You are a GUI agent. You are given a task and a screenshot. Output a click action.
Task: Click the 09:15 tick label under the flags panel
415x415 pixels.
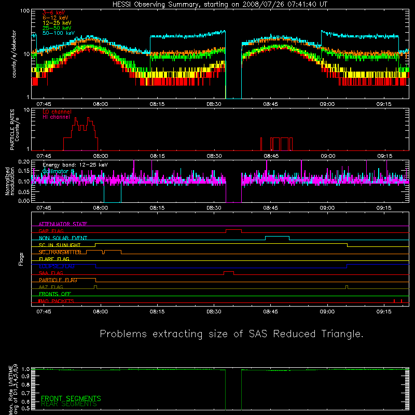384,312
